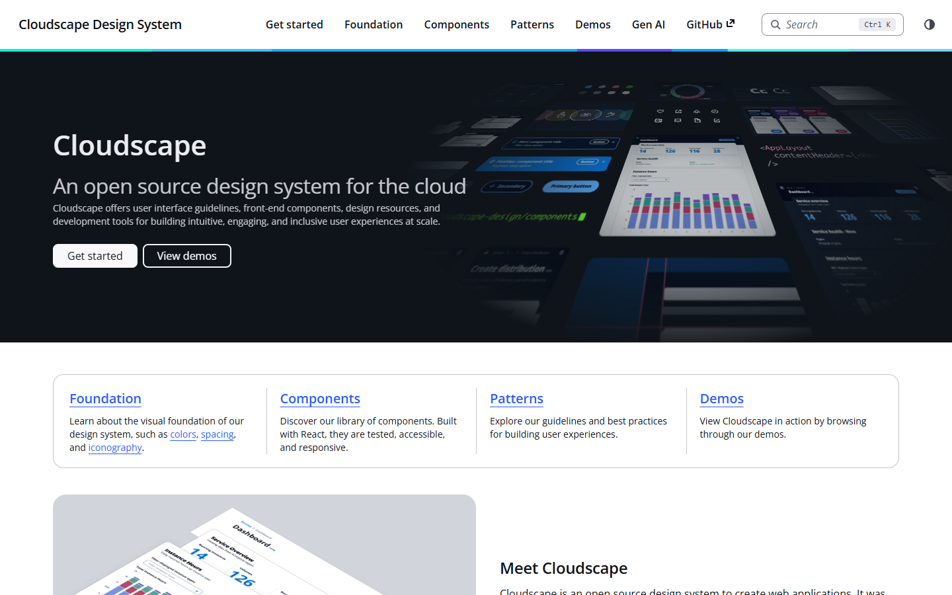Follow the spacing link

(218, 434)
